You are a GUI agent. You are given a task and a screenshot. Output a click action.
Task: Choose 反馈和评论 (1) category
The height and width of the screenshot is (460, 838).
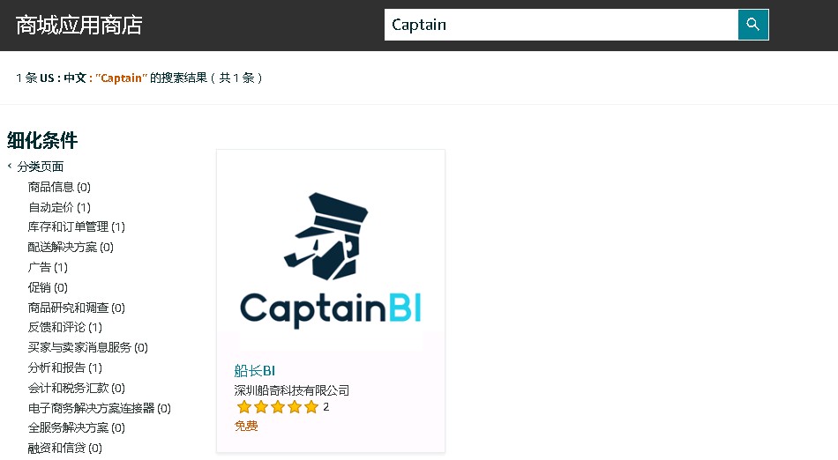(64, 327)
